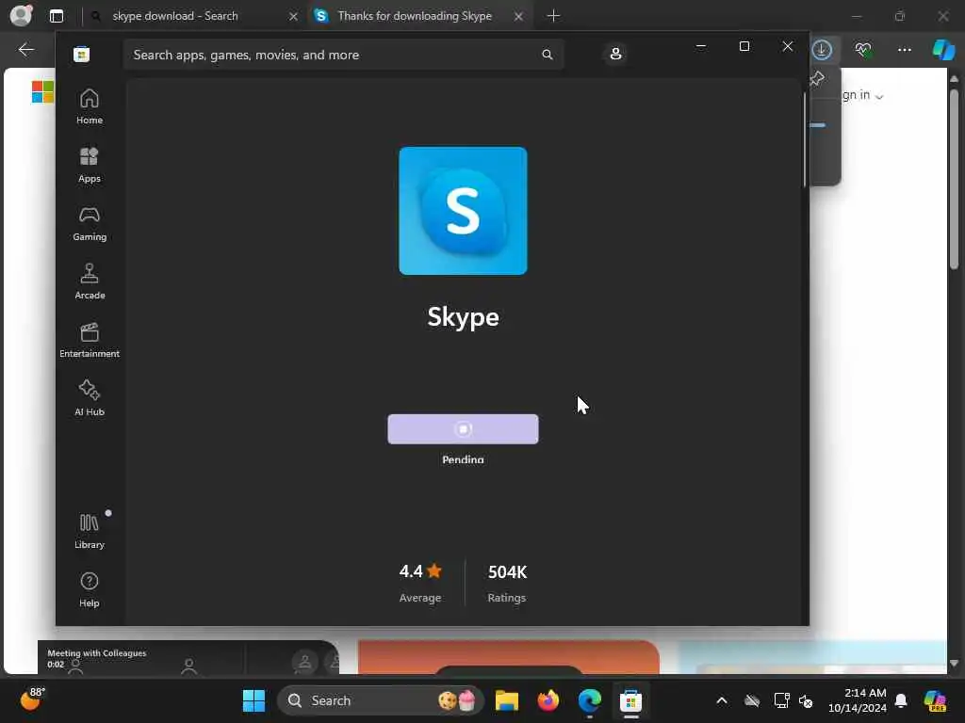This screenshot has width=965, height=723.
Task: Open a new browser tab
Action: point(553,16)
